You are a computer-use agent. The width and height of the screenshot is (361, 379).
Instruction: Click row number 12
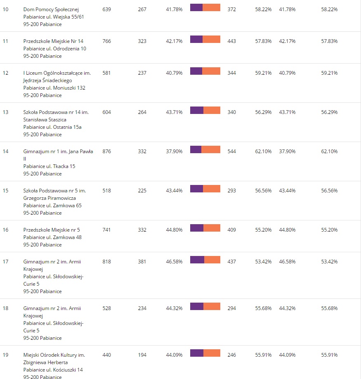click(x=6, y=73)
